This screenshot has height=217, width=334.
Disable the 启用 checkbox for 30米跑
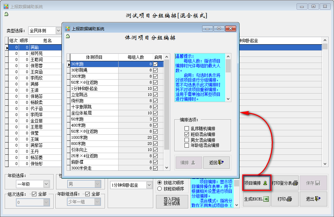click(156, 64)
